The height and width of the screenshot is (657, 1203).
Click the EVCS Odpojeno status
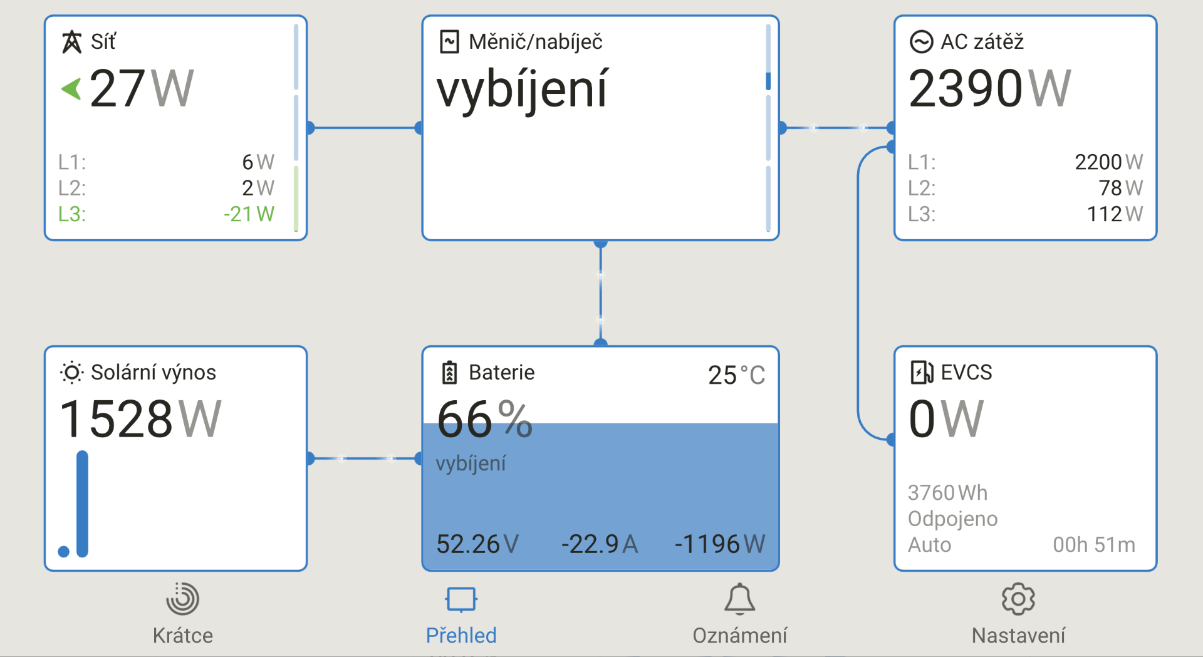(952, 519)
